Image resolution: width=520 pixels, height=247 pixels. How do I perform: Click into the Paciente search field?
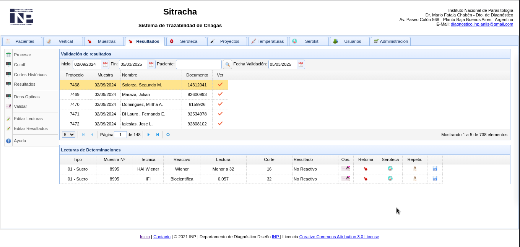point(198,64)
